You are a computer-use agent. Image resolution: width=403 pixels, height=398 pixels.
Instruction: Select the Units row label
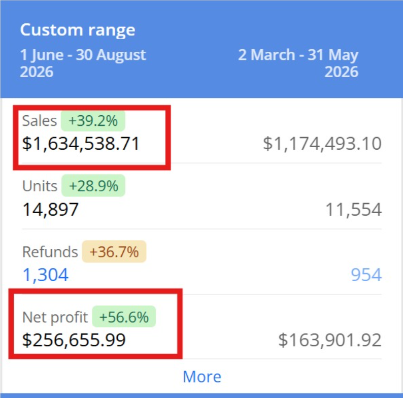(40, 186)
